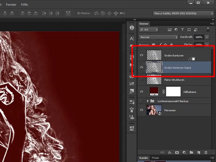Screen dimensions: 216x162
Task: Open the workspace dropdown Marco Kolditz
Action: click(183, 13)
